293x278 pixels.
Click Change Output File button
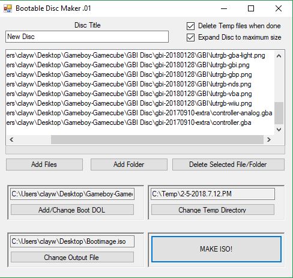[72, 257]
